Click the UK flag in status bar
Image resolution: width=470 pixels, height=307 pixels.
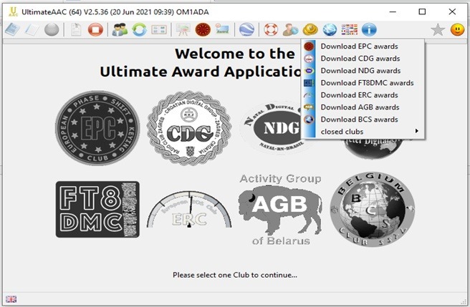pos(11,299)
